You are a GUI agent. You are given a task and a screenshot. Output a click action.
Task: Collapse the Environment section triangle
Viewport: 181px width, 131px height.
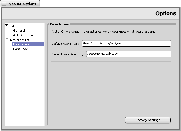(7, 39)
